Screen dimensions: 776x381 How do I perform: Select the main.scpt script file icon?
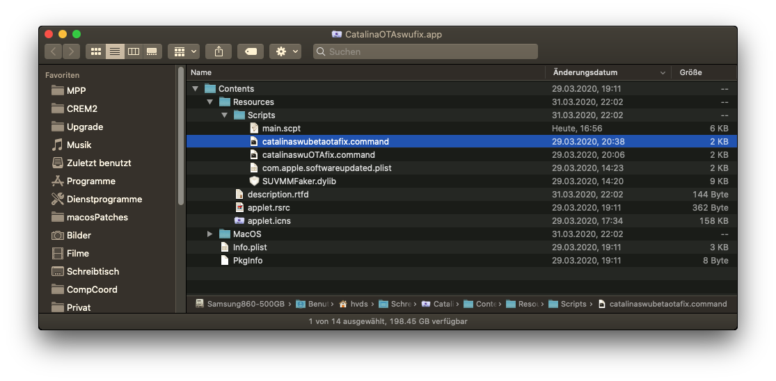(x=254, y=128)
